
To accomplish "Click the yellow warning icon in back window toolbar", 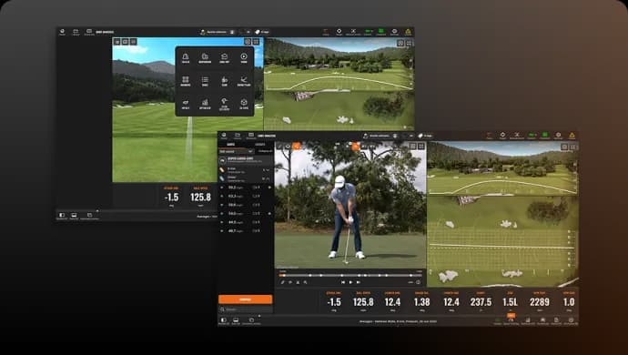I will (408, 32).
